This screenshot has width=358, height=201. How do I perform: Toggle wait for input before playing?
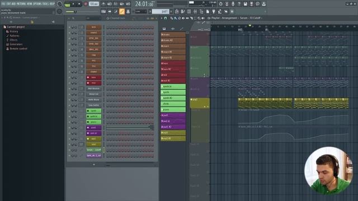[110, 4]
